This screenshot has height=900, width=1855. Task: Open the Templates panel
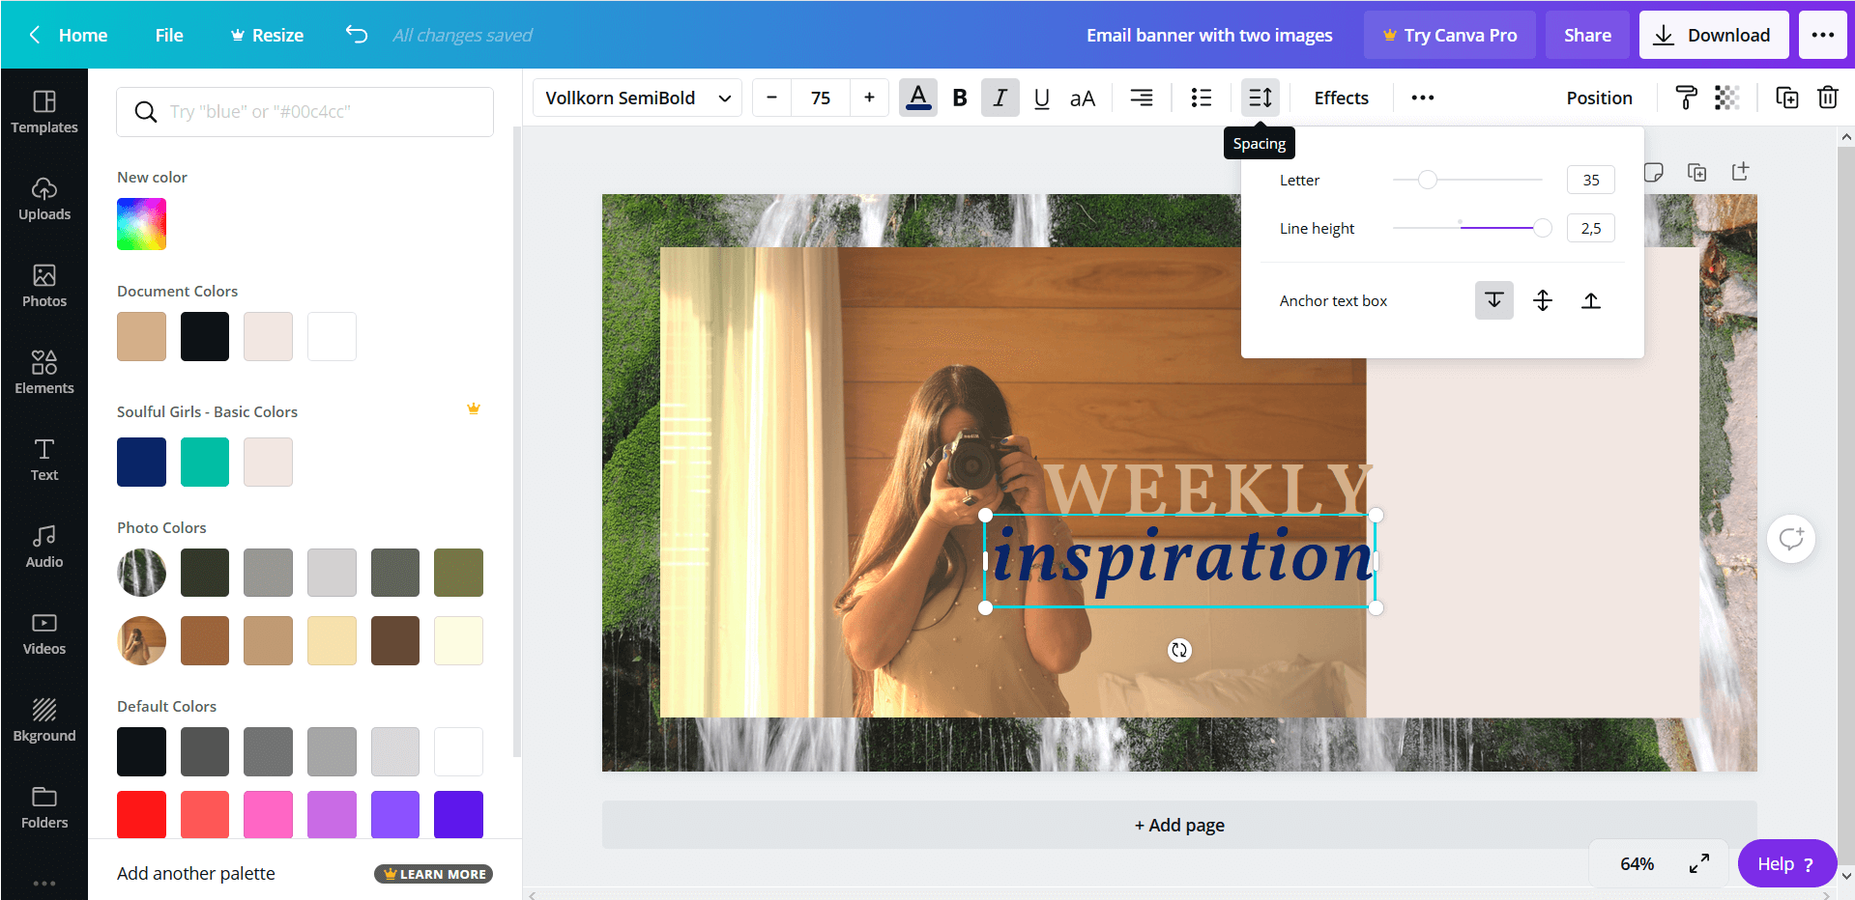click(43, 111)
